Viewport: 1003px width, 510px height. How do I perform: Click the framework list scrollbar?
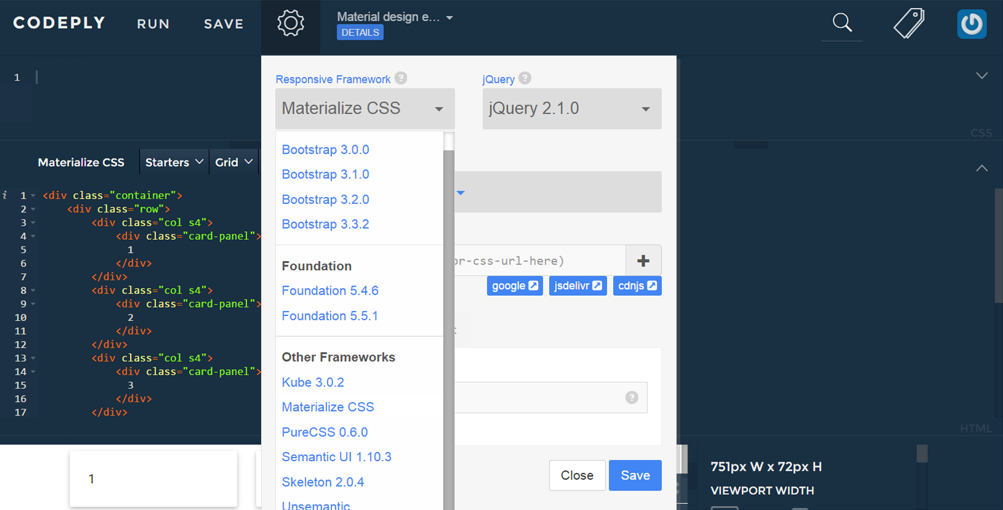click(x=449, y=329)
